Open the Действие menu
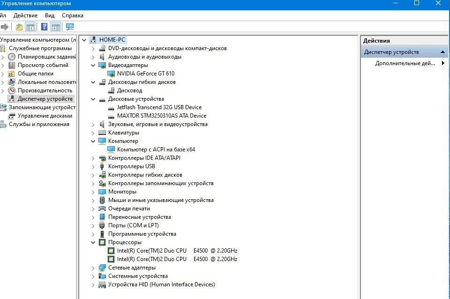450x299 pixels. point(25,15)
